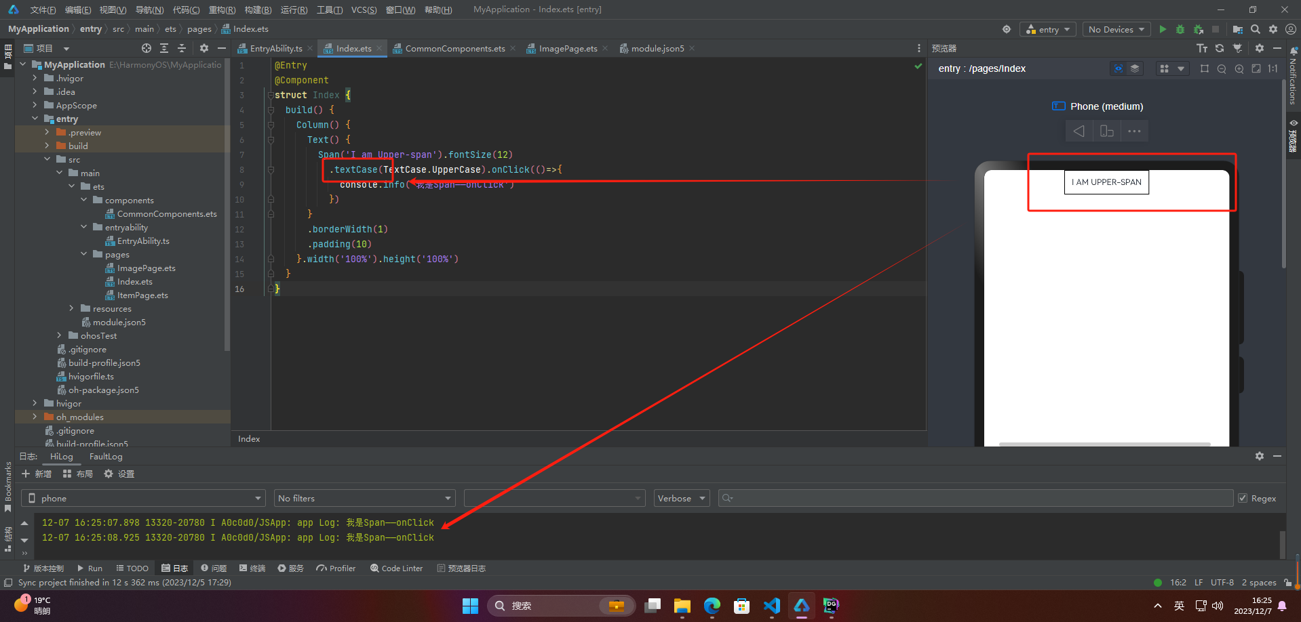Open IDE settings gear in main toolbar
Viewport: 1301px width, 622px height.
[x=1273, y=29]
